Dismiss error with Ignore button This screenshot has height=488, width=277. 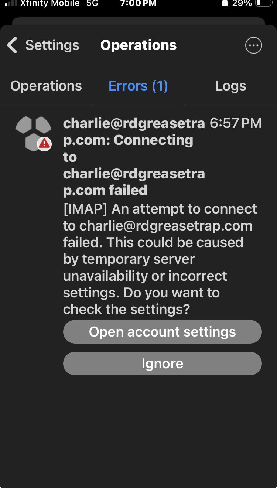pos(163,364)
